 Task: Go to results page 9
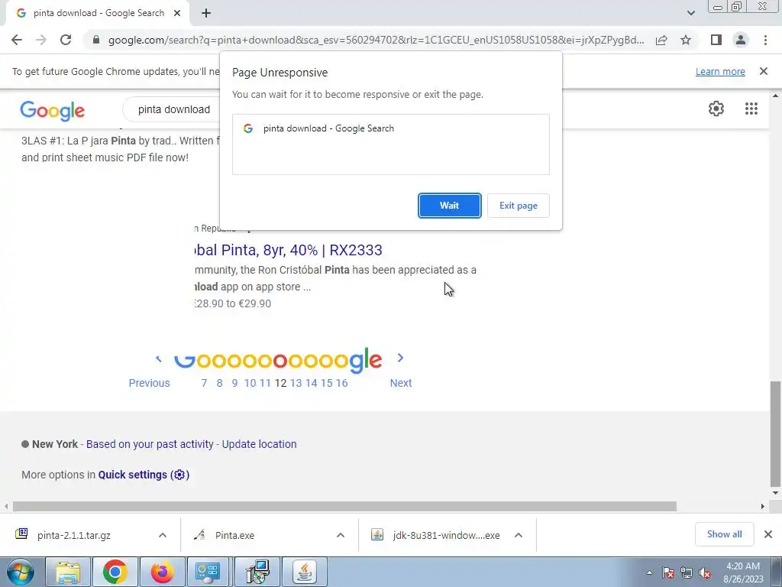pos(234,383)
